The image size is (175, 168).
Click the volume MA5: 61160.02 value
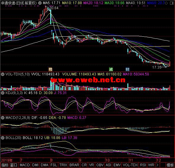[x=109, y=74]
